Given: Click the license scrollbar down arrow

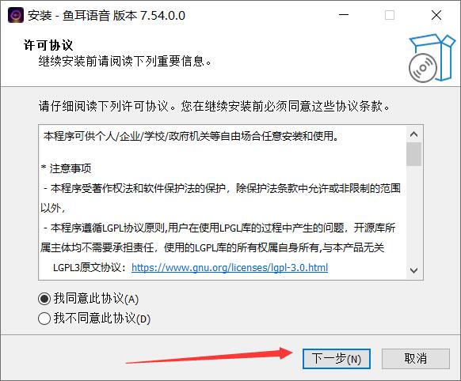Looking at the screenshot, I should (x=413, y=270).
